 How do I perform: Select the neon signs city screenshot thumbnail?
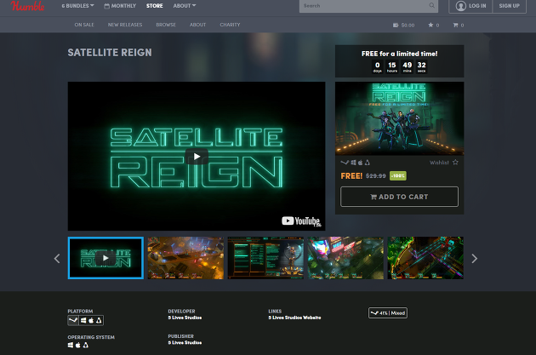(345, 258)
